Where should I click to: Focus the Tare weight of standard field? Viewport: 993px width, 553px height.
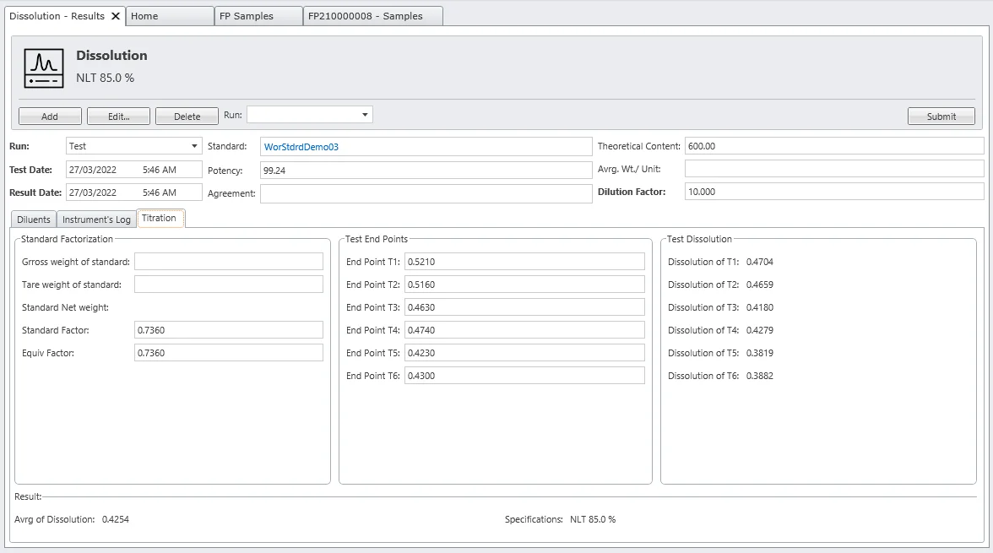click(228, 285)
